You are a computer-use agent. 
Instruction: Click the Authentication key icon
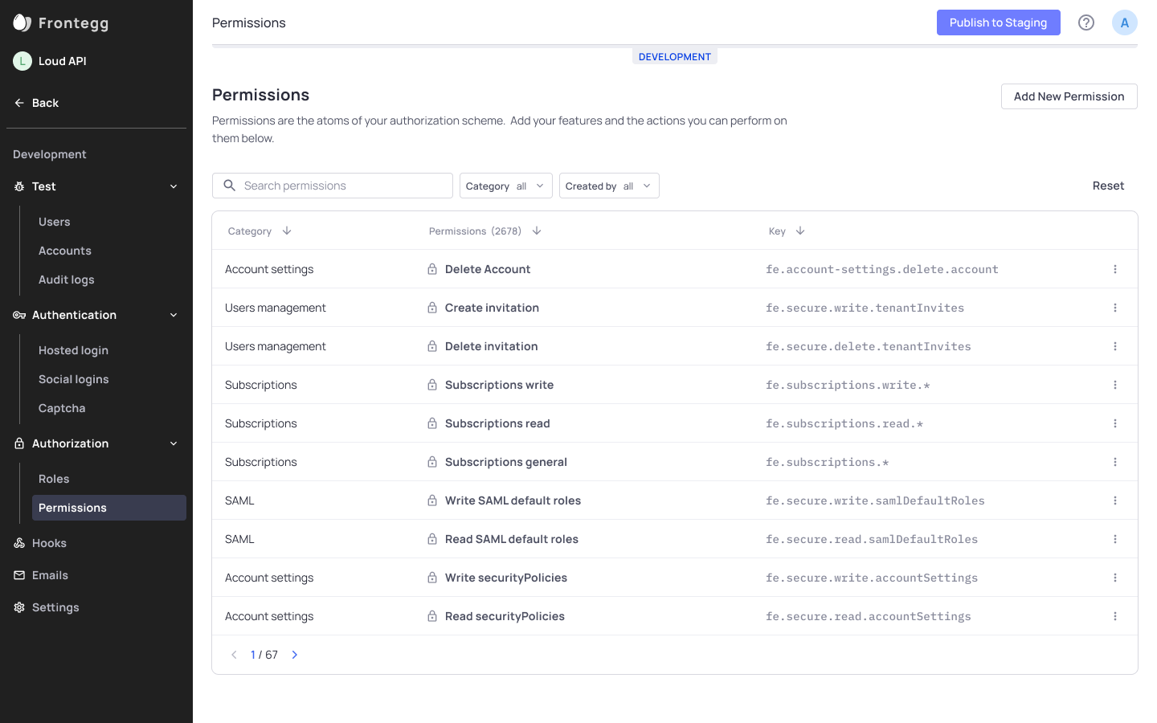click(x=19, y=315)
